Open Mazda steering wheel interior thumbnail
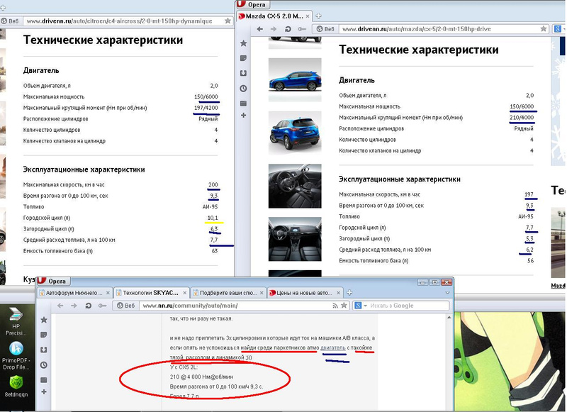This screenshot has width=567, height=412. [295, 186]
